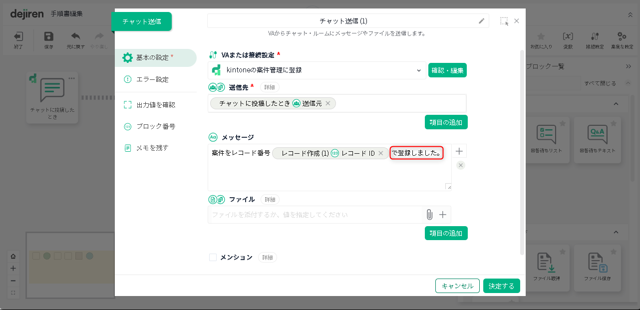Collapse the ブロック一覧 panel with the double chevron
The image size is (640, 310).
tap(628, 66)
